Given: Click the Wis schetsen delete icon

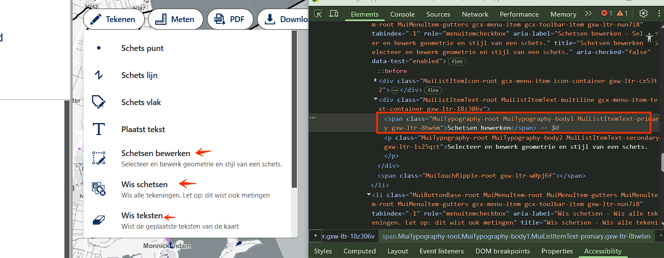Looking at the screenshot, I should [x=99, y=189].
